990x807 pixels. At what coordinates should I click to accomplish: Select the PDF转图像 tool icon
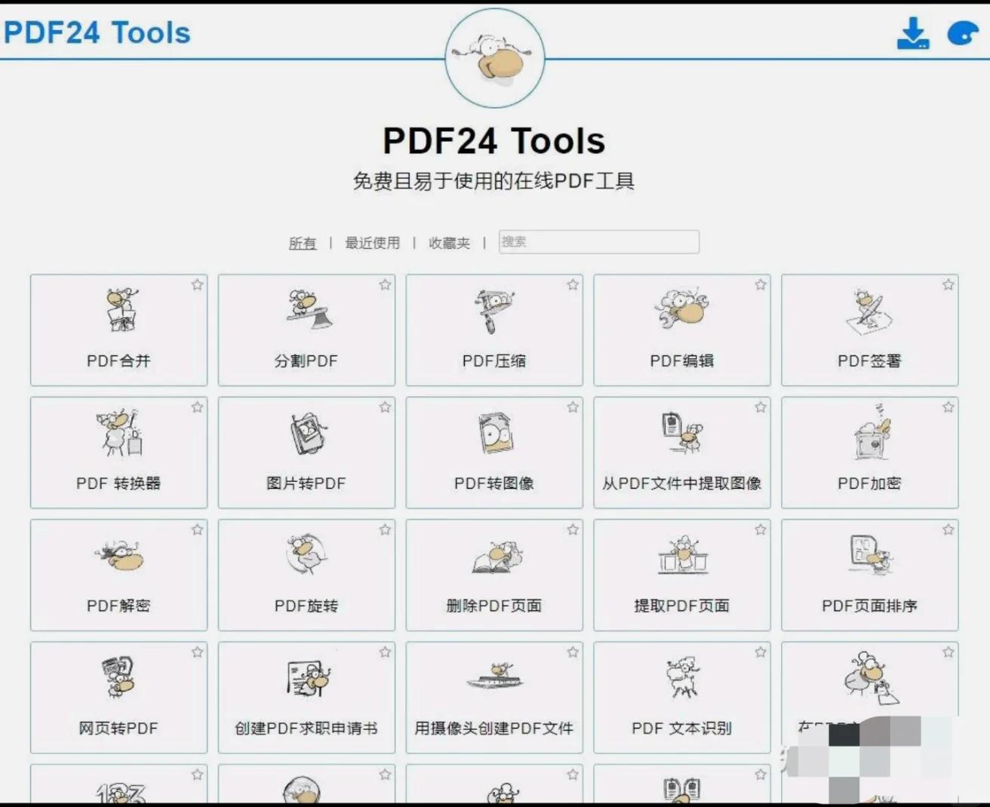click(495, 433)
